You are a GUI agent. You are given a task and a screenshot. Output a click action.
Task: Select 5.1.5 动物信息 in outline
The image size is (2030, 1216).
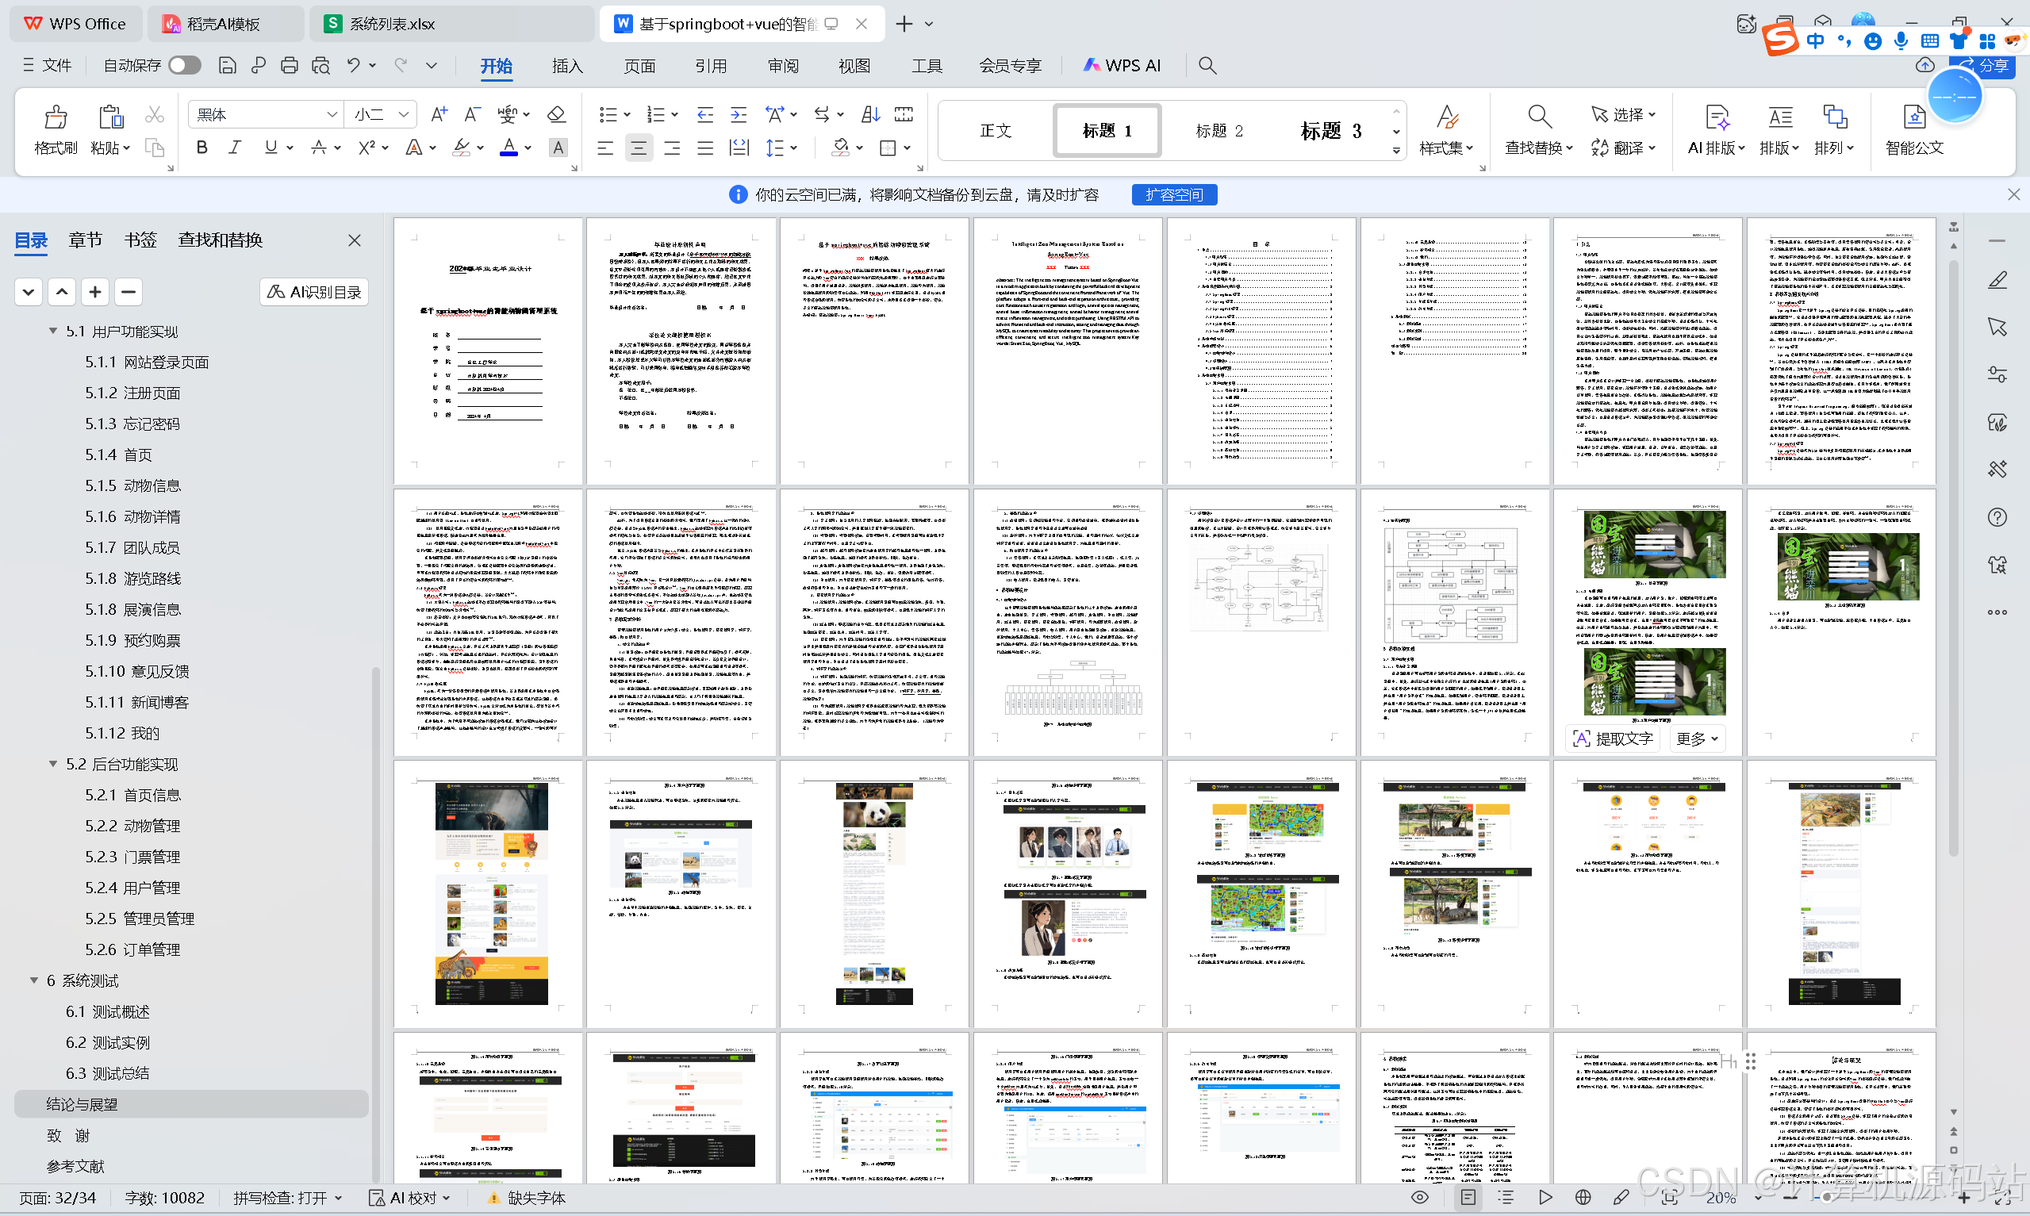tap(133, 486)
